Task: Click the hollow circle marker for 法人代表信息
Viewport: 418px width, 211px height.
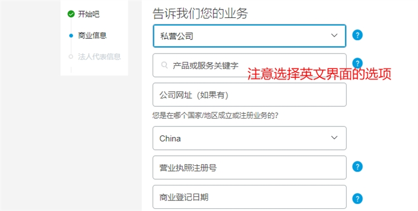Action: pyautogui.click(x=71, y=56)
